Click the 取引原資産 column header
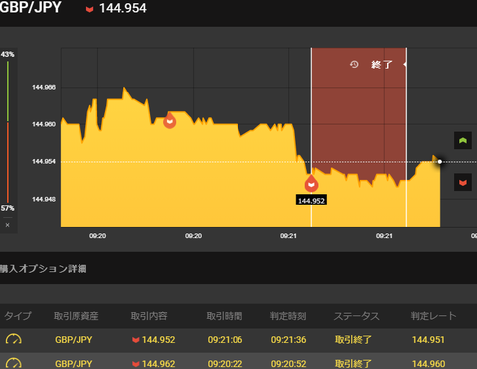The image size is (477, 369). pos(77,316)
